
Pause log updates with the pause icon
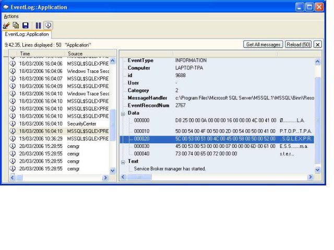click(38, 26)
